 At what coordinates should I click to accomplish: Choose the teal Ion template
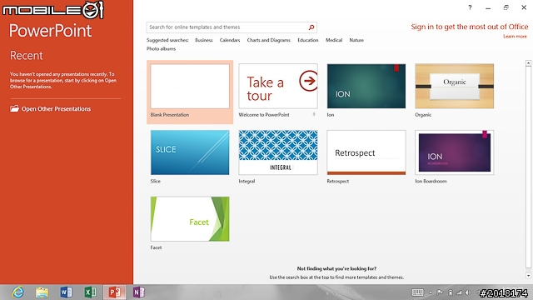(366, 87)
